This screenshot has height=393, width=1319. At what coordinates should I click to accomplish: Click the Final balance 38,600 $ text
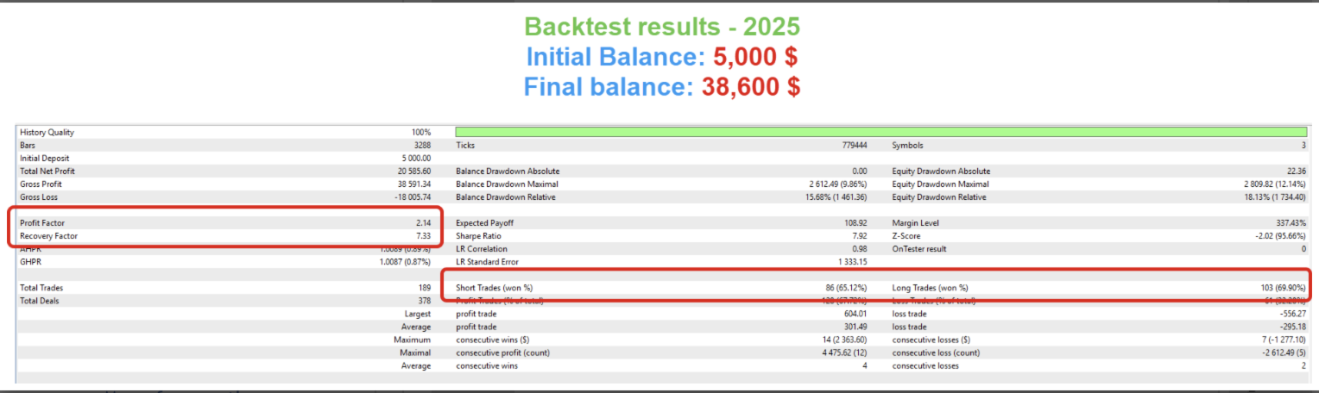[x=662, y=86]
